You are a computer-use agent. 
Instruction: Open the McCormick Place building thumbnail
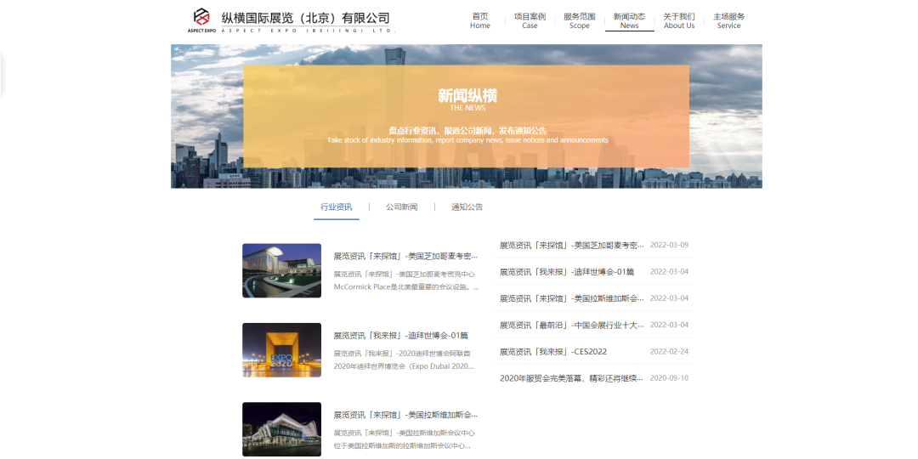pyautogui.click(x=281, y=270)
